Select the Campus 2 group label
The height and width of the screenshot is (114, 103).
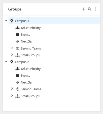(x=22, y=62)
